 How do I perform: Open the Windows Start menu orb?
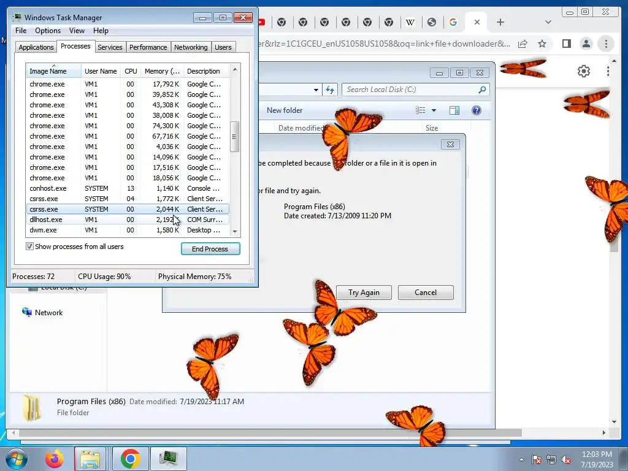[x=16, y=459]
